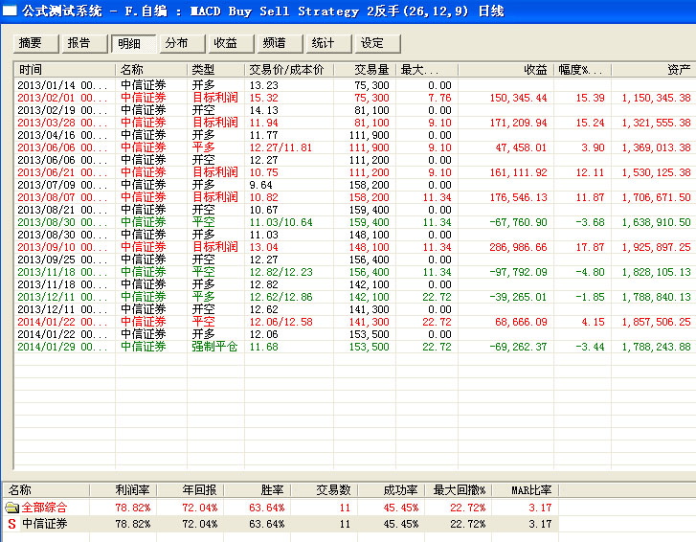This screenshot has width=696, height=542.
Task: Select the 2013/02/01 目标利润 row
Action: pos(354,98)
